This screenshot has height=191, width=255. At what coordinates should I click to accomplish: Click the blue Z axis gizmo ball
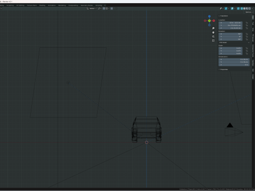pyautogui.click(x=209, y=16)
